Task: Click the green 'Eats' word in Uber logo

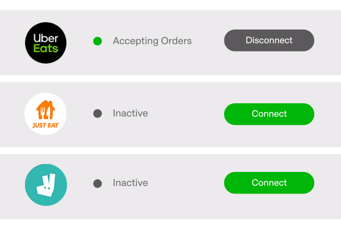Action: [x=46, y=49]
